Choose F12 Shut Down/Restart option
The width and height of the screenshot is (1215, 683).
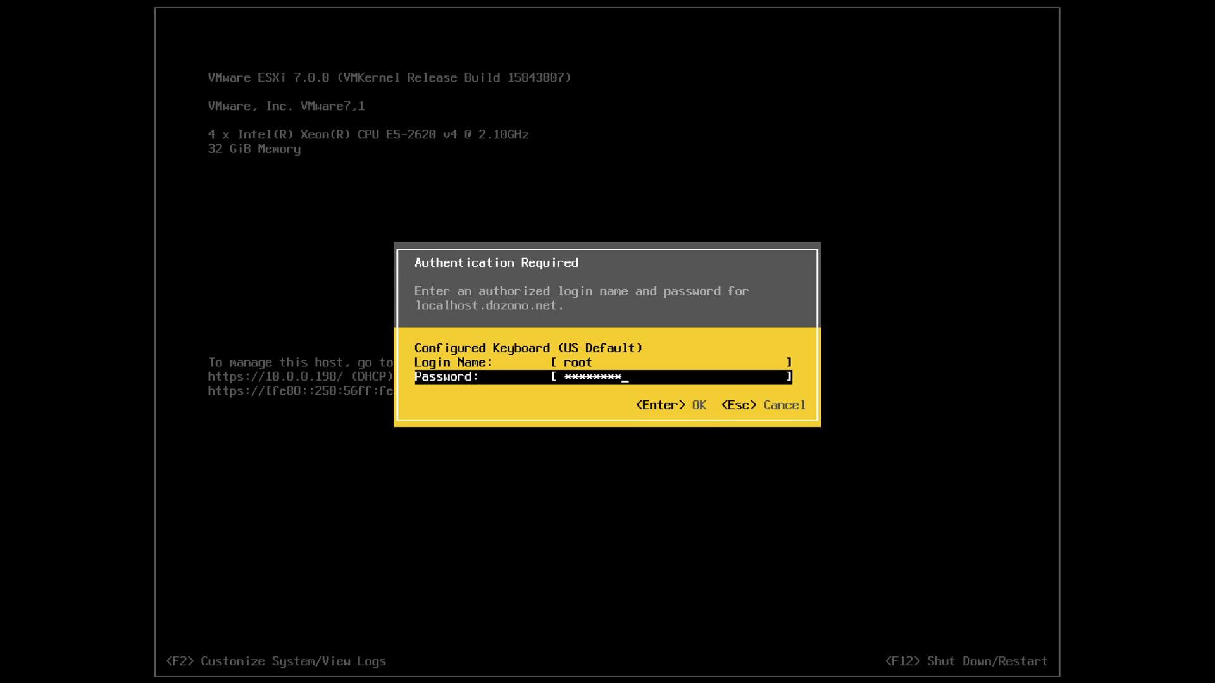pos(966,661)
